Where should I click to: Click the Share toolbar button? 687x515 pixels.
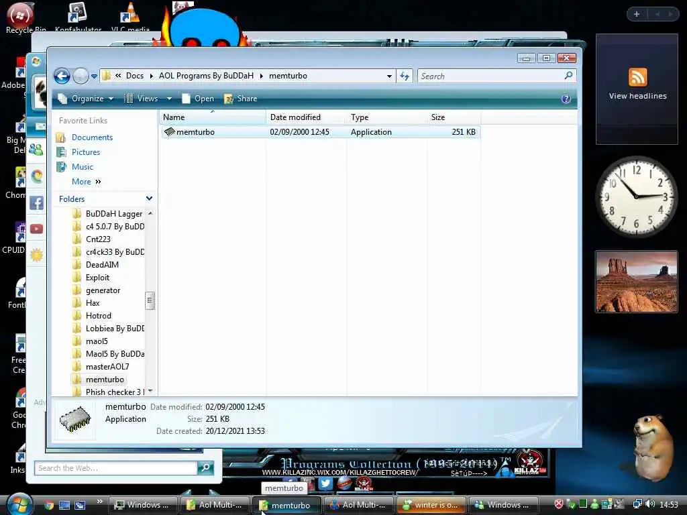click(241, 99)
